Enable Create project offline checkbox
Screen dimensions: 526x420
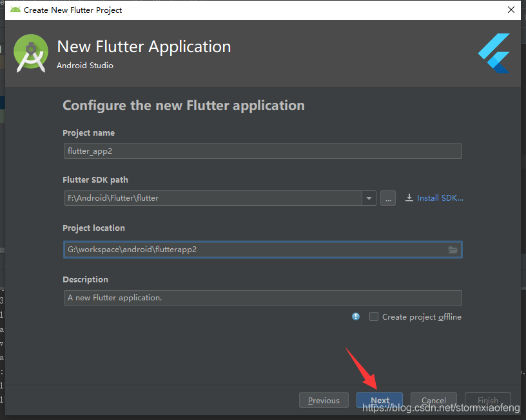[374, 316]
